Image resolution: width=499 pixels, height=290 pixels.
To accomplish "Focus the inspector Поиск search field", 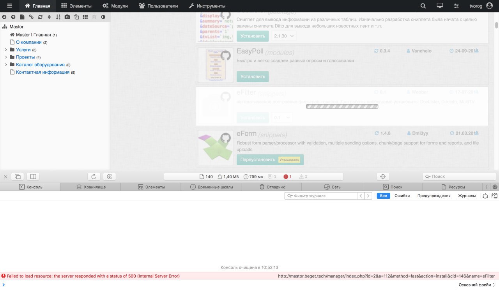I will click(459, 177).
